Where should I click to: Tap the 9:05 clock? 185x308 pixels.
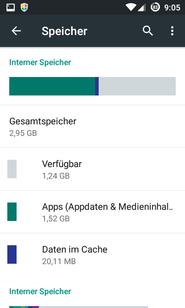point(172,7)
